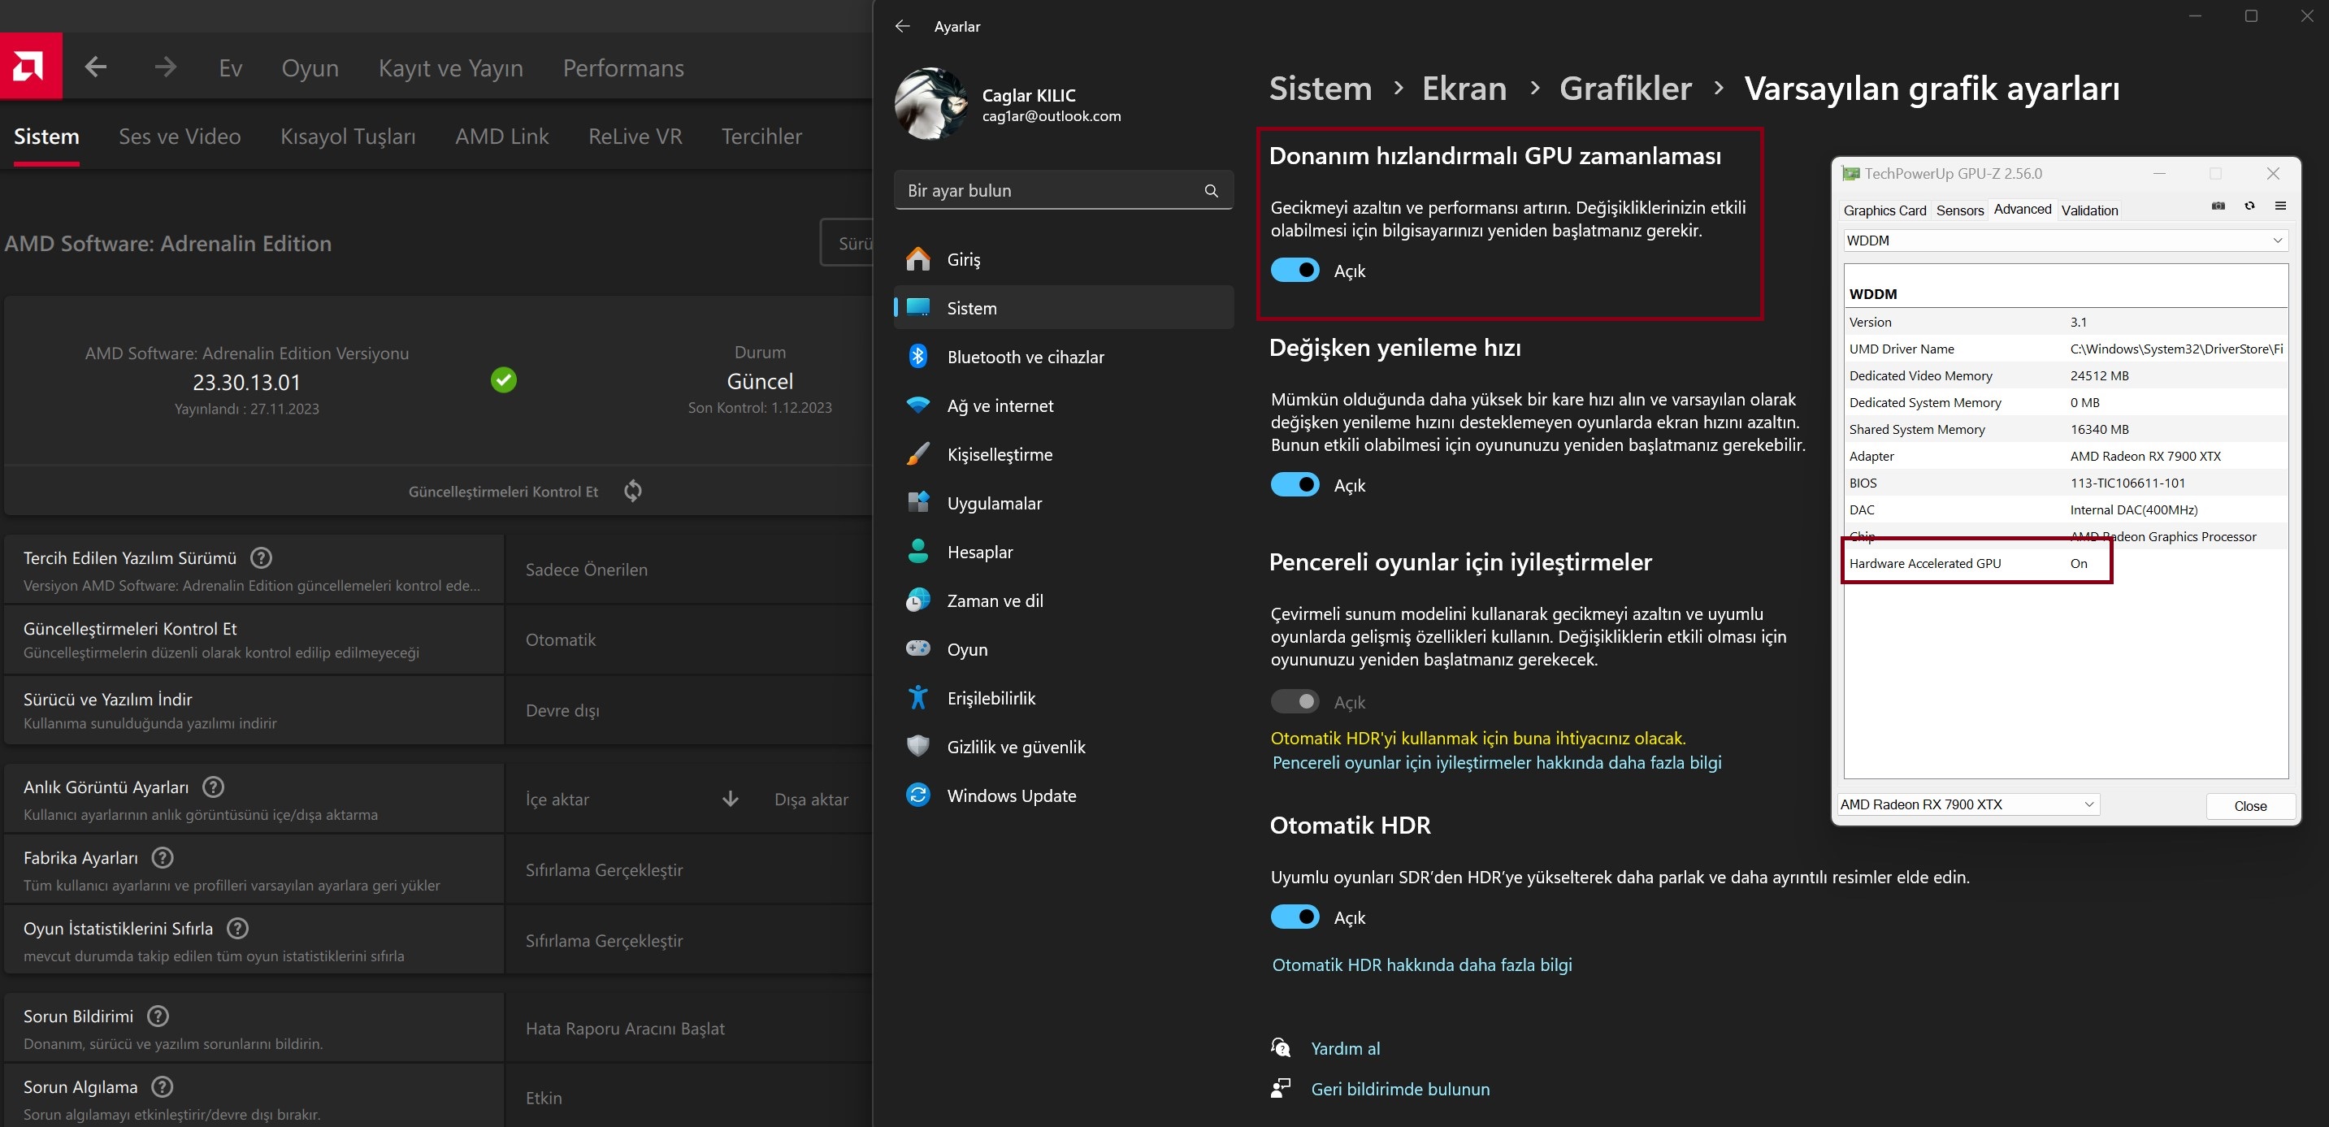Open help for Sorun Bildirimi

coord(158,1016)
